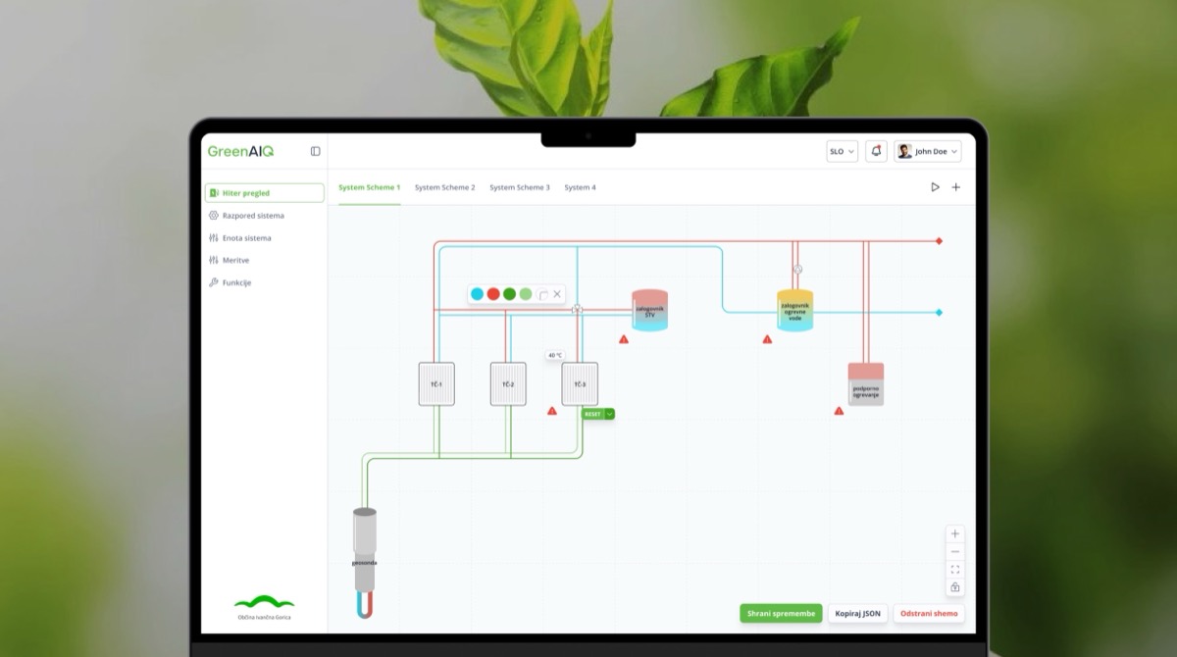Expand the John Doe user menu
Viewport: 1177px width, 657px height.
pos(927,151)
